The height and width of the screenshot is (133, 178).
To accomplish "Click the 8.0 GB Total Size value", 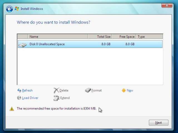I will [x=106, y=44].
